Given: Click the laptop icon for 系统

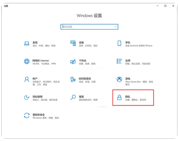Looking at the screenshot, I should (x=27, y=44).
